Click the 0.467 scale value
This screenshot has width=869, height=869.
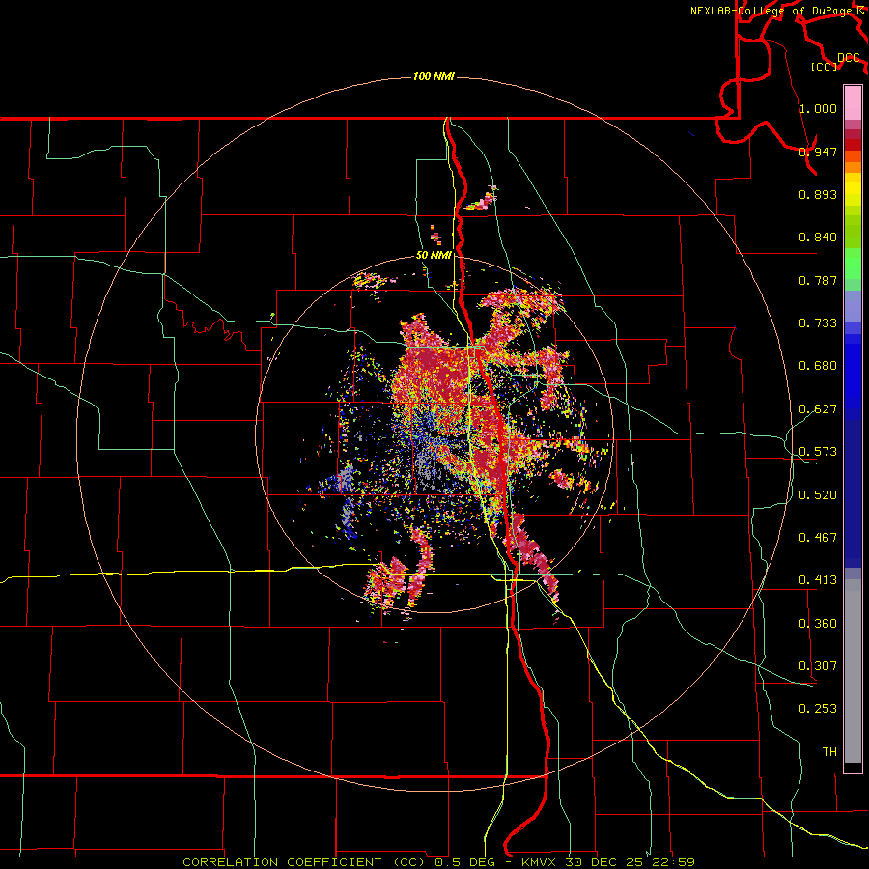pyautogui.click(x=818, y=538)
